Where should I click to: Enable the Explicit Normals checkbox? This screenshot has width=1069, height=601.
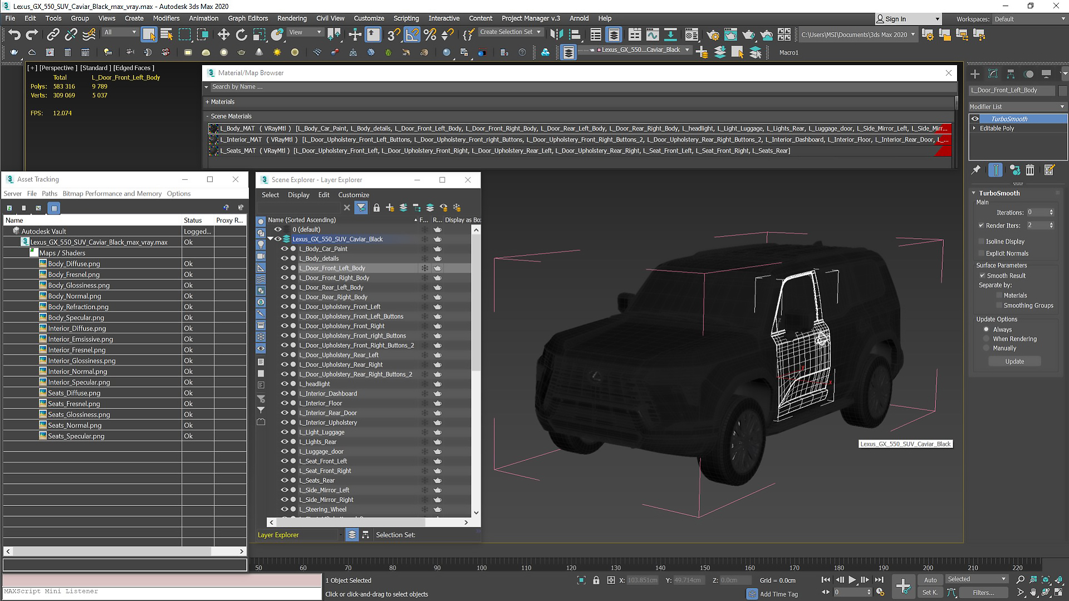click(x=982, y=253)
